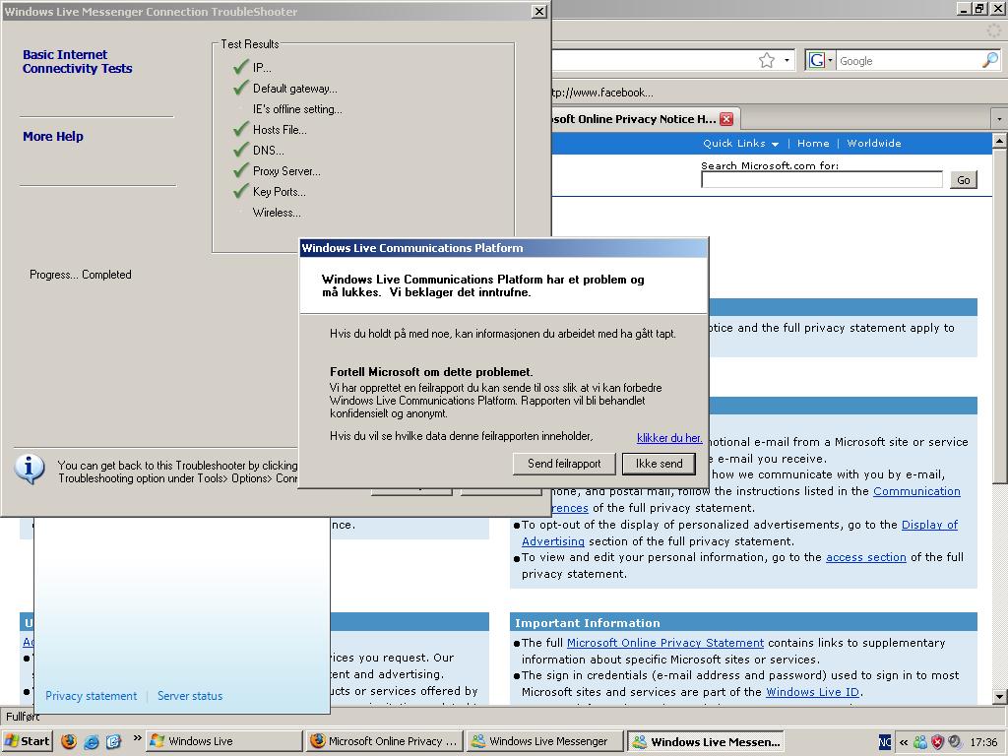Launch Internet Explorer from quick launch

92,741
